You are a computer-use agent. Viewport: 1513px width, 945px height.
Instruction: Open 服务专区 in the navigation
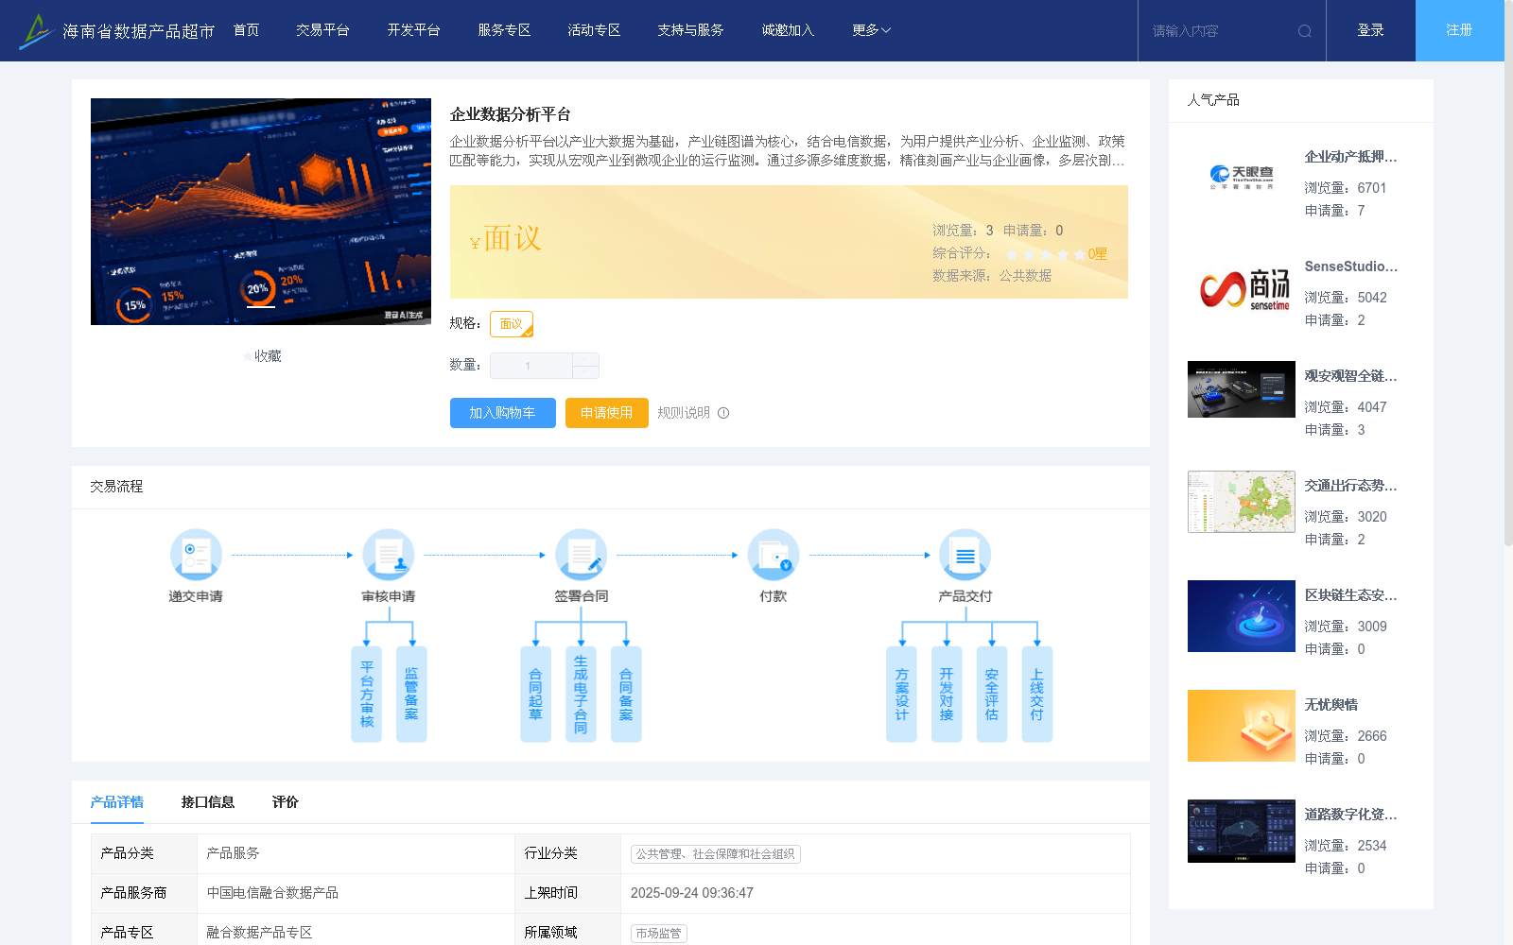504,30
